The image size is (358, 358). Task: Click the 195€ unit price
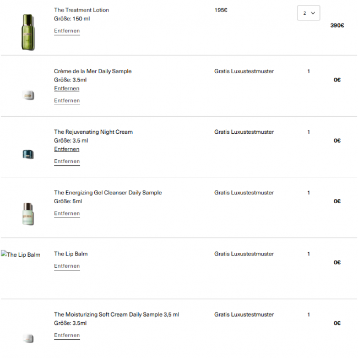[221, 10]
